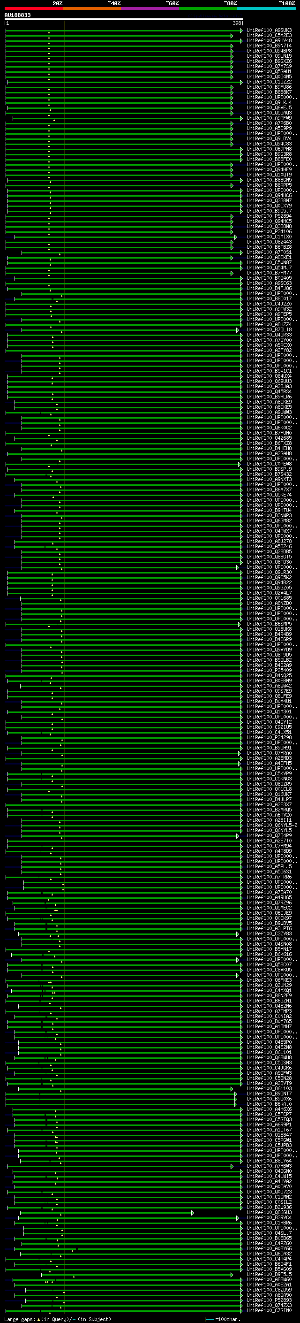
Task: Select the UniRef100_Q0D4M5 label
Action: (269, 76)
